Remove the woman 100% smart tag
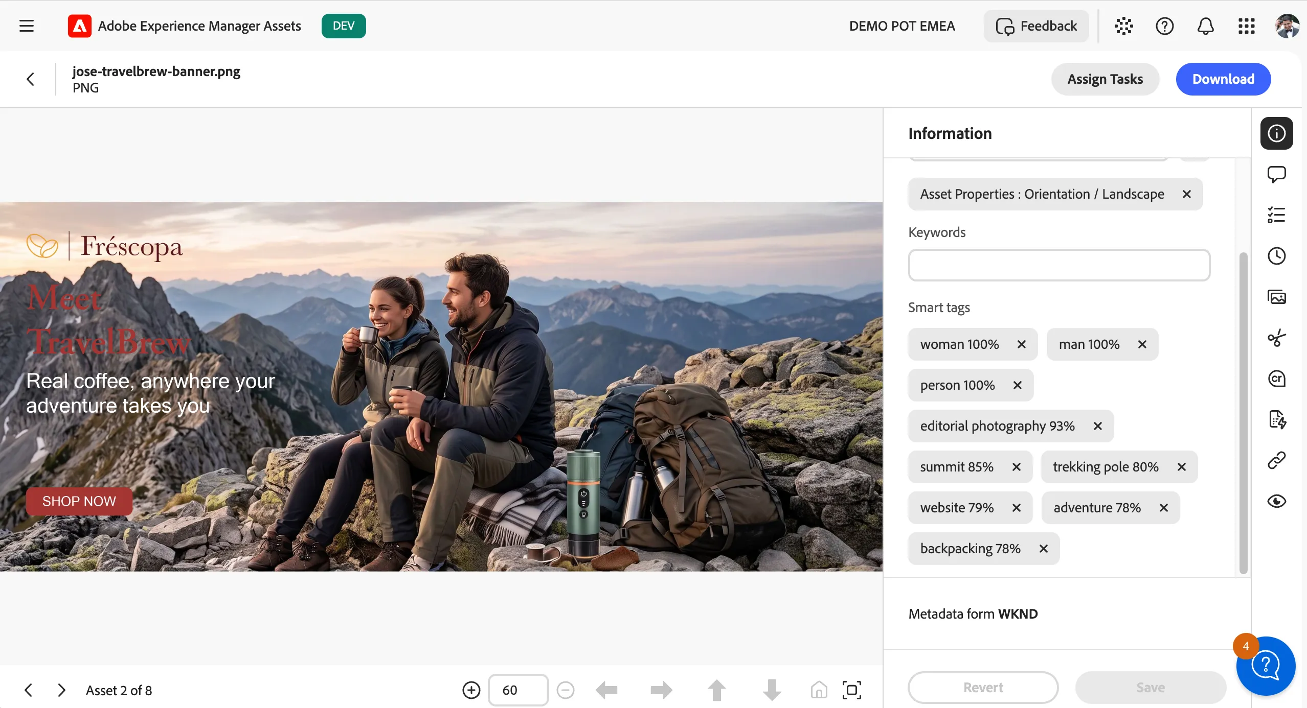Screen dimensions: 1307x708 (x=1022, y=344)
